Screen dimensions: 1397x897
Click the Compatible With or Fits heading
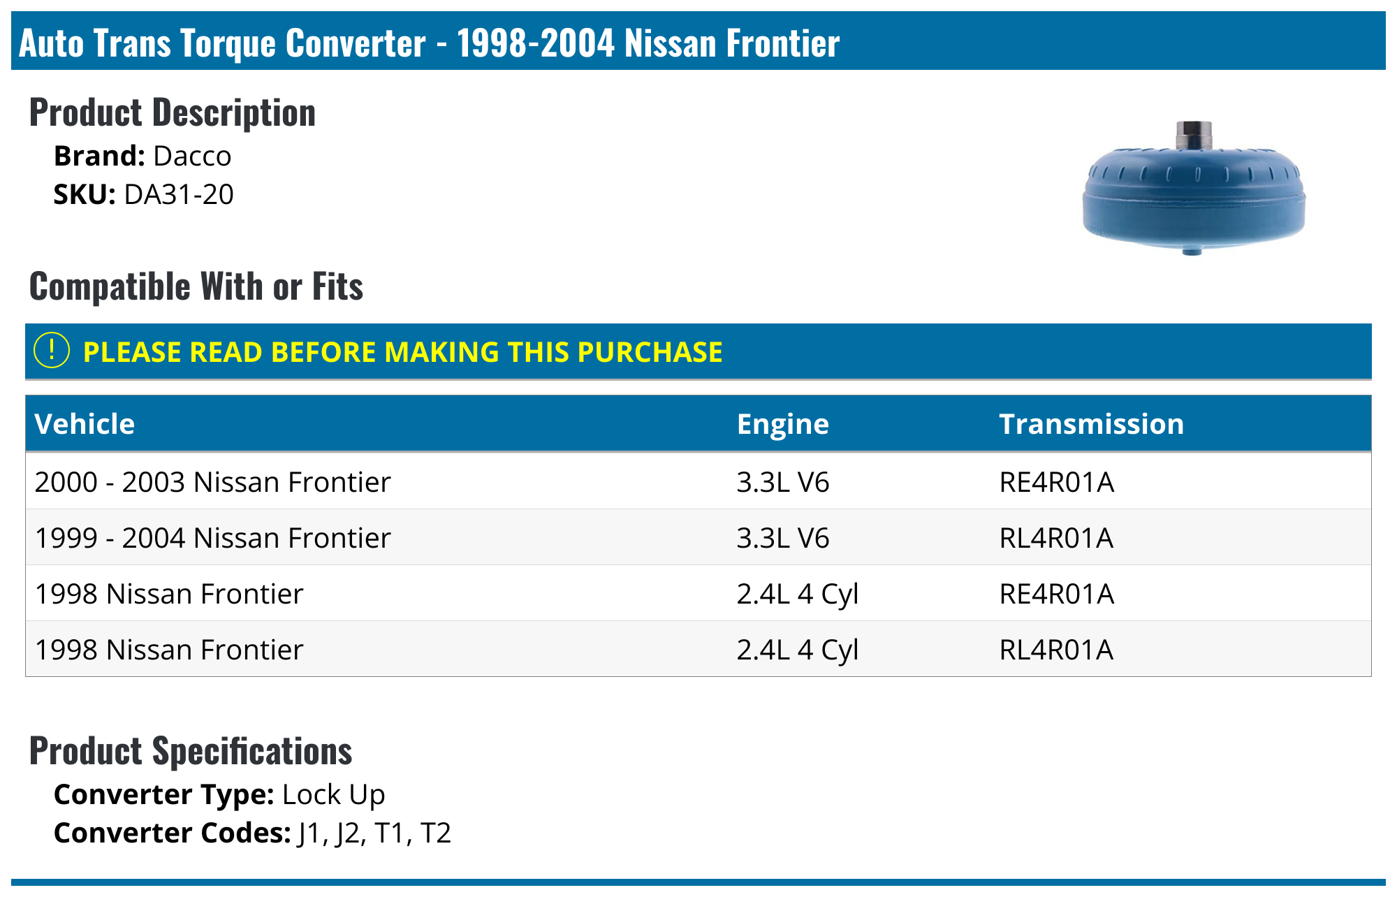click(x=196, y=286)
